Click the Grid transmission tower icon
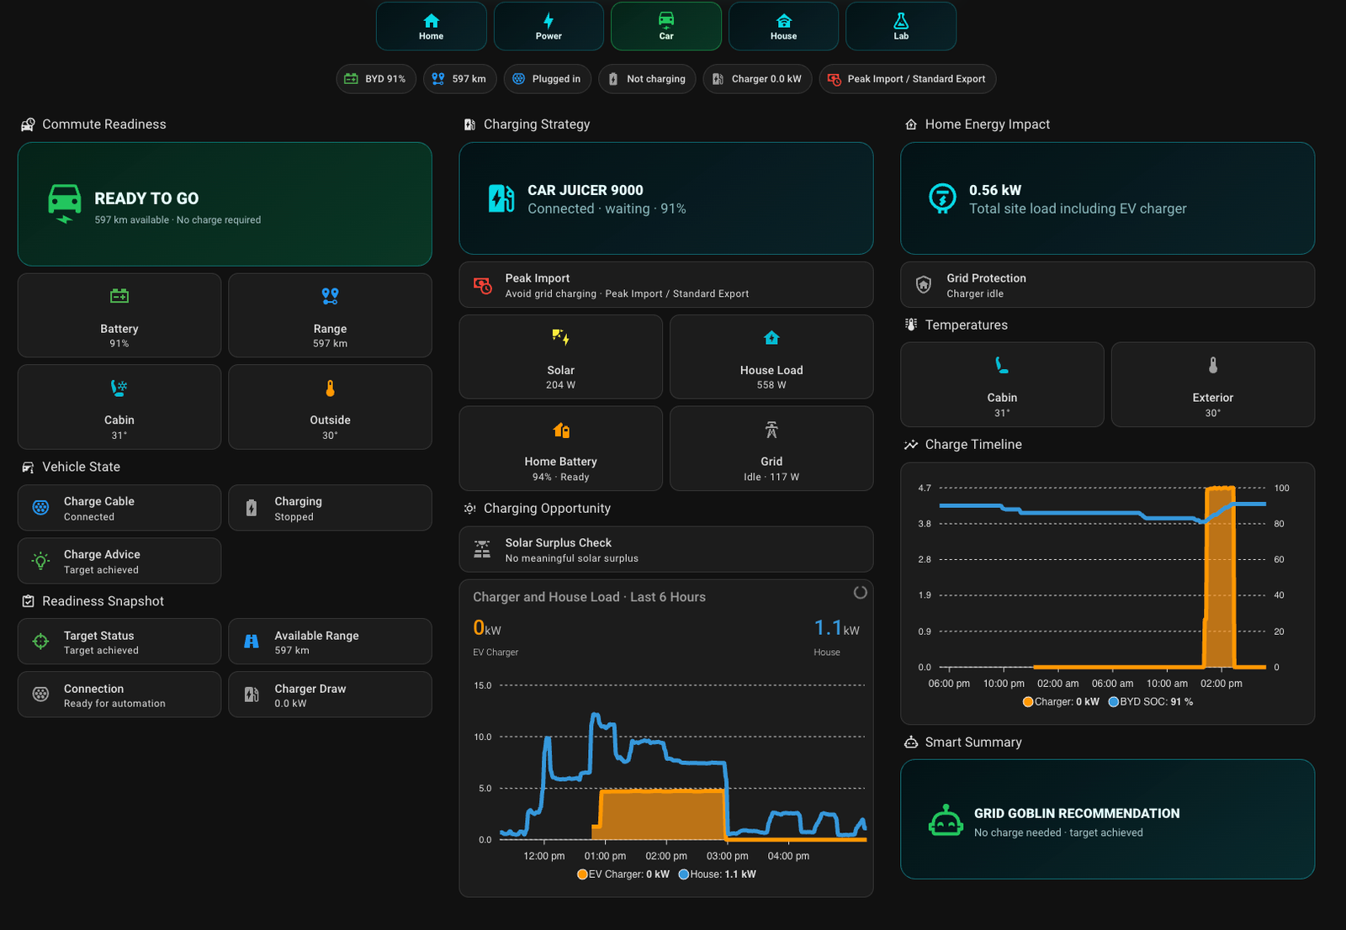This screenshot has height=930, width=1346. pos(771,430)
